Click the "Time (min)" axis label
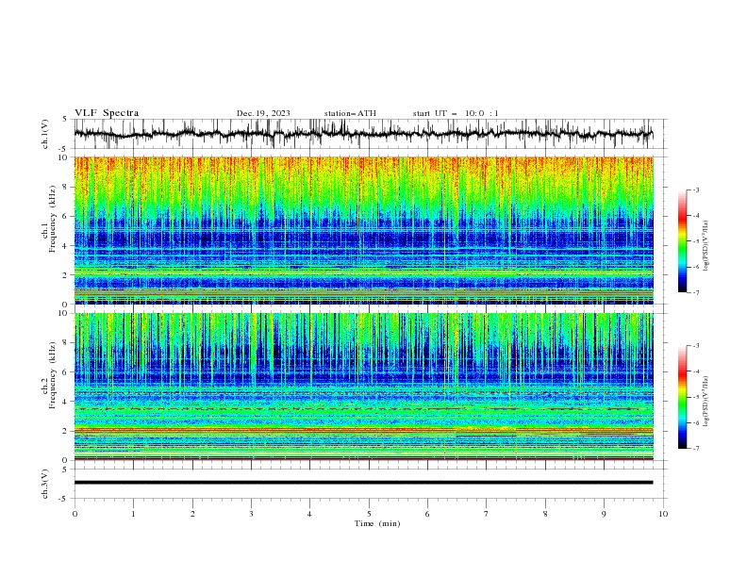Screen dimensions: 747x577 377,523
